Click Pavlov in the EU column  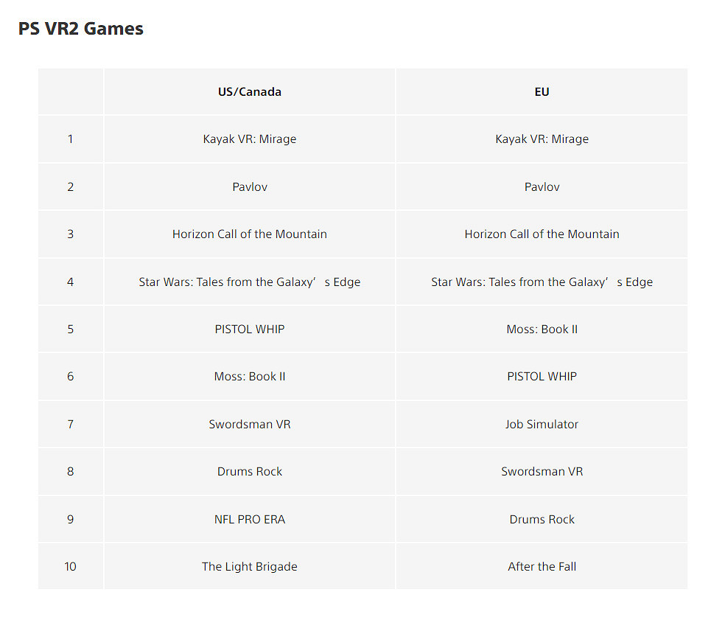click(x=542, y=187)
